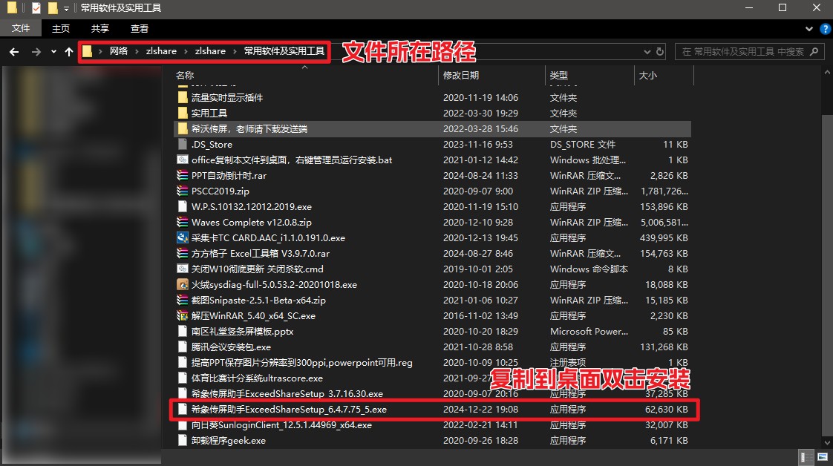
Task: Click the first zlshare path segment
Action: [x=161, y=51]
